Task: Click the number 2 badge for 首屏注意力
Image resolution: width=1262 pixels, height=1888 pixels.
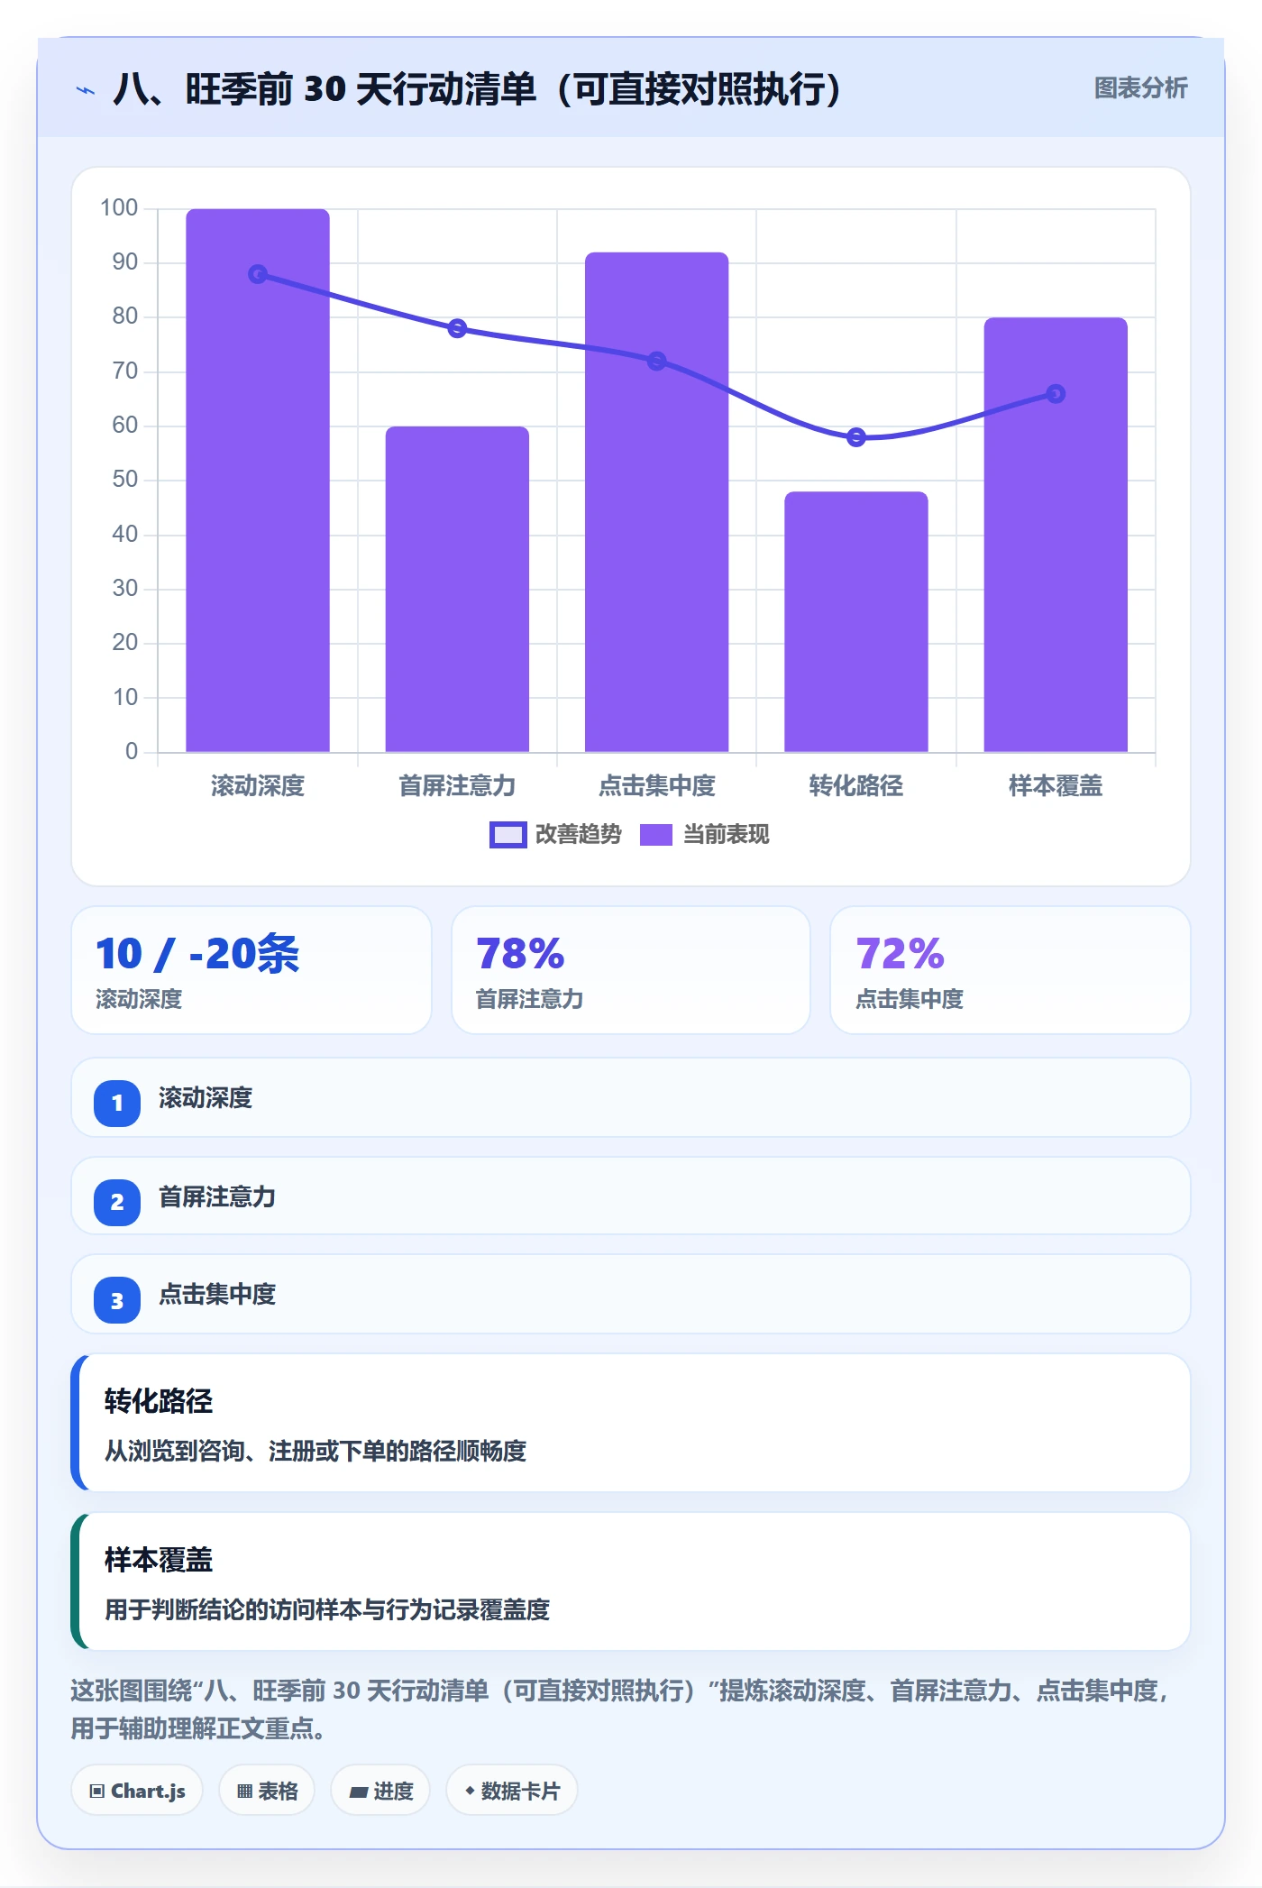Action: click(117, 1202)
